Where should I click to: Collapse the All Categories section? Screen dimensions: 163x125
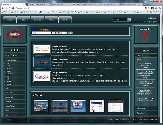[x=15, y=60]
